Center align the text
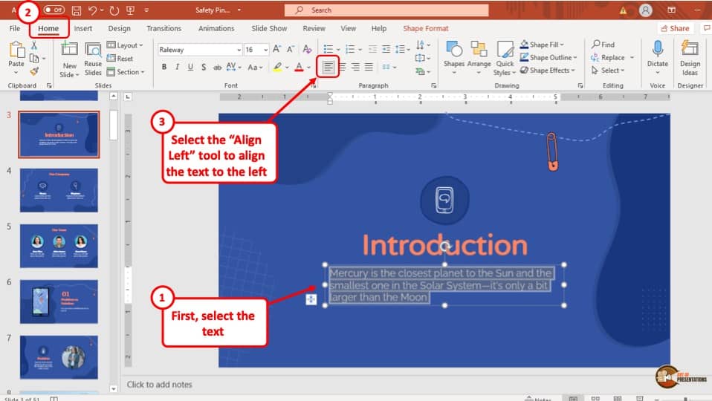The image size is (712, 401). (x=343, y=67)
